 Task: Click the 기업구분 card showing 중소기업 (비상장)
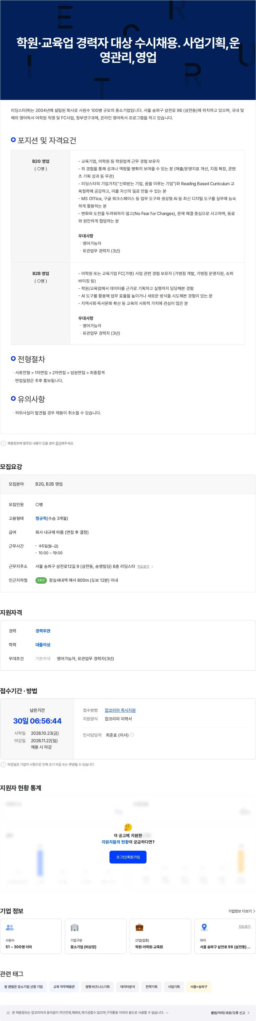[95, 936]
